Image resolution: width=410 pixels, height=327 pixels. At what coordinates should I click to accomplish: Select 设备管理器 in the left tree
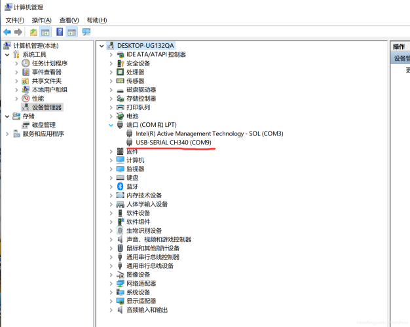tap(47, 107)
